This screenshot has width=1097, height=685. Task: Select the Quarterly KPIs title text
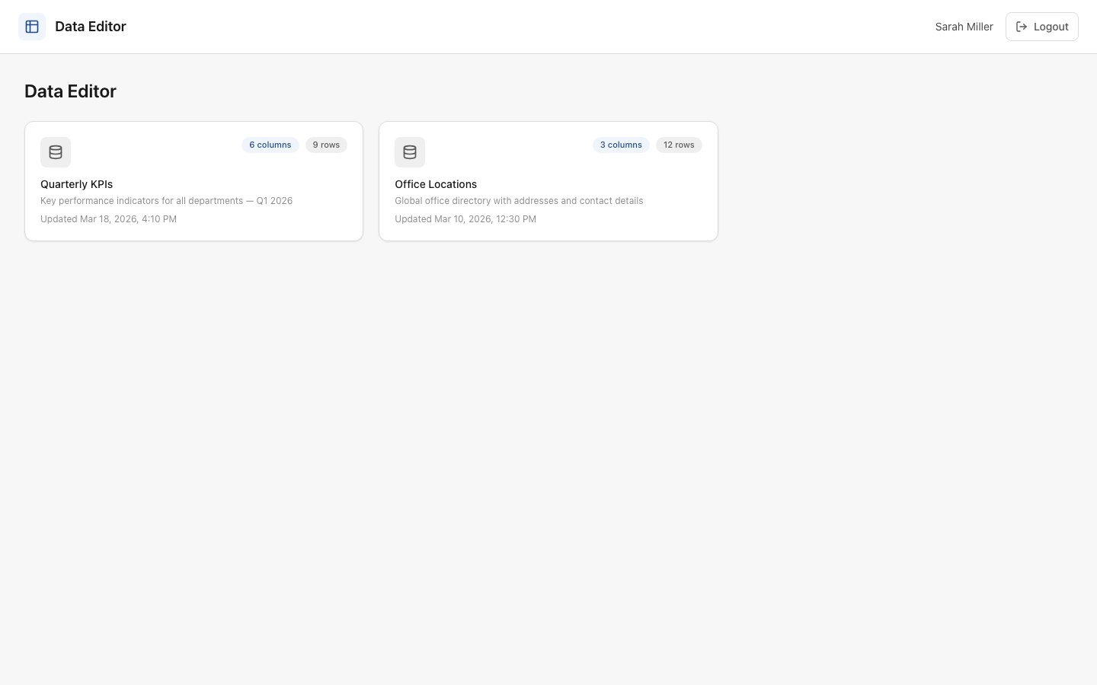pos(76,184)
